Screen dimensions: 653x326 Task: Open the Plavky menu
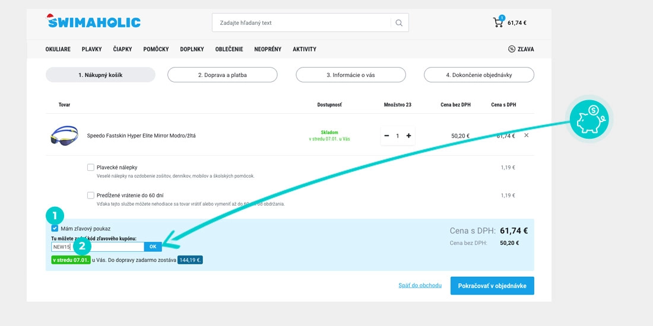click(91, 49)
